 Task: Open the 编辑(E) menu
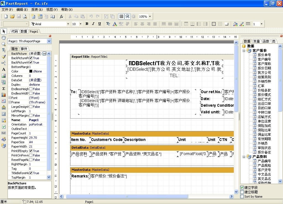22,10
